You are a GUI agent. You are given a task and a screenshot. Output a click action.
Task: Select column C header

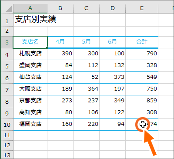87,8
